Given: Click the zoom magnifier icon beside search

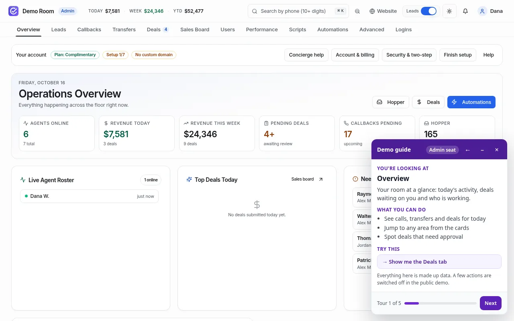Looking at the screenshot, I should [357, 11].
